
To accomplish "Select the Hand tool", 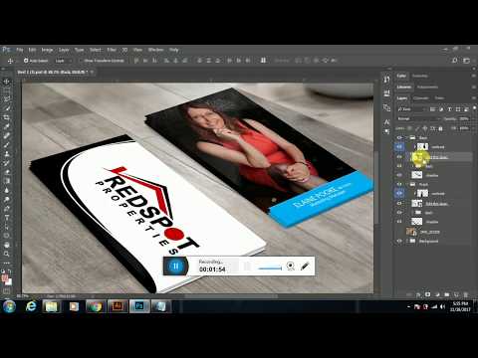I will pos(6,245).
